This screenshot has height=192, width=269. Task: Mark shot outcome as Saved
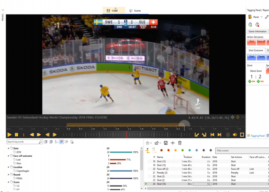tap(261, 57)
